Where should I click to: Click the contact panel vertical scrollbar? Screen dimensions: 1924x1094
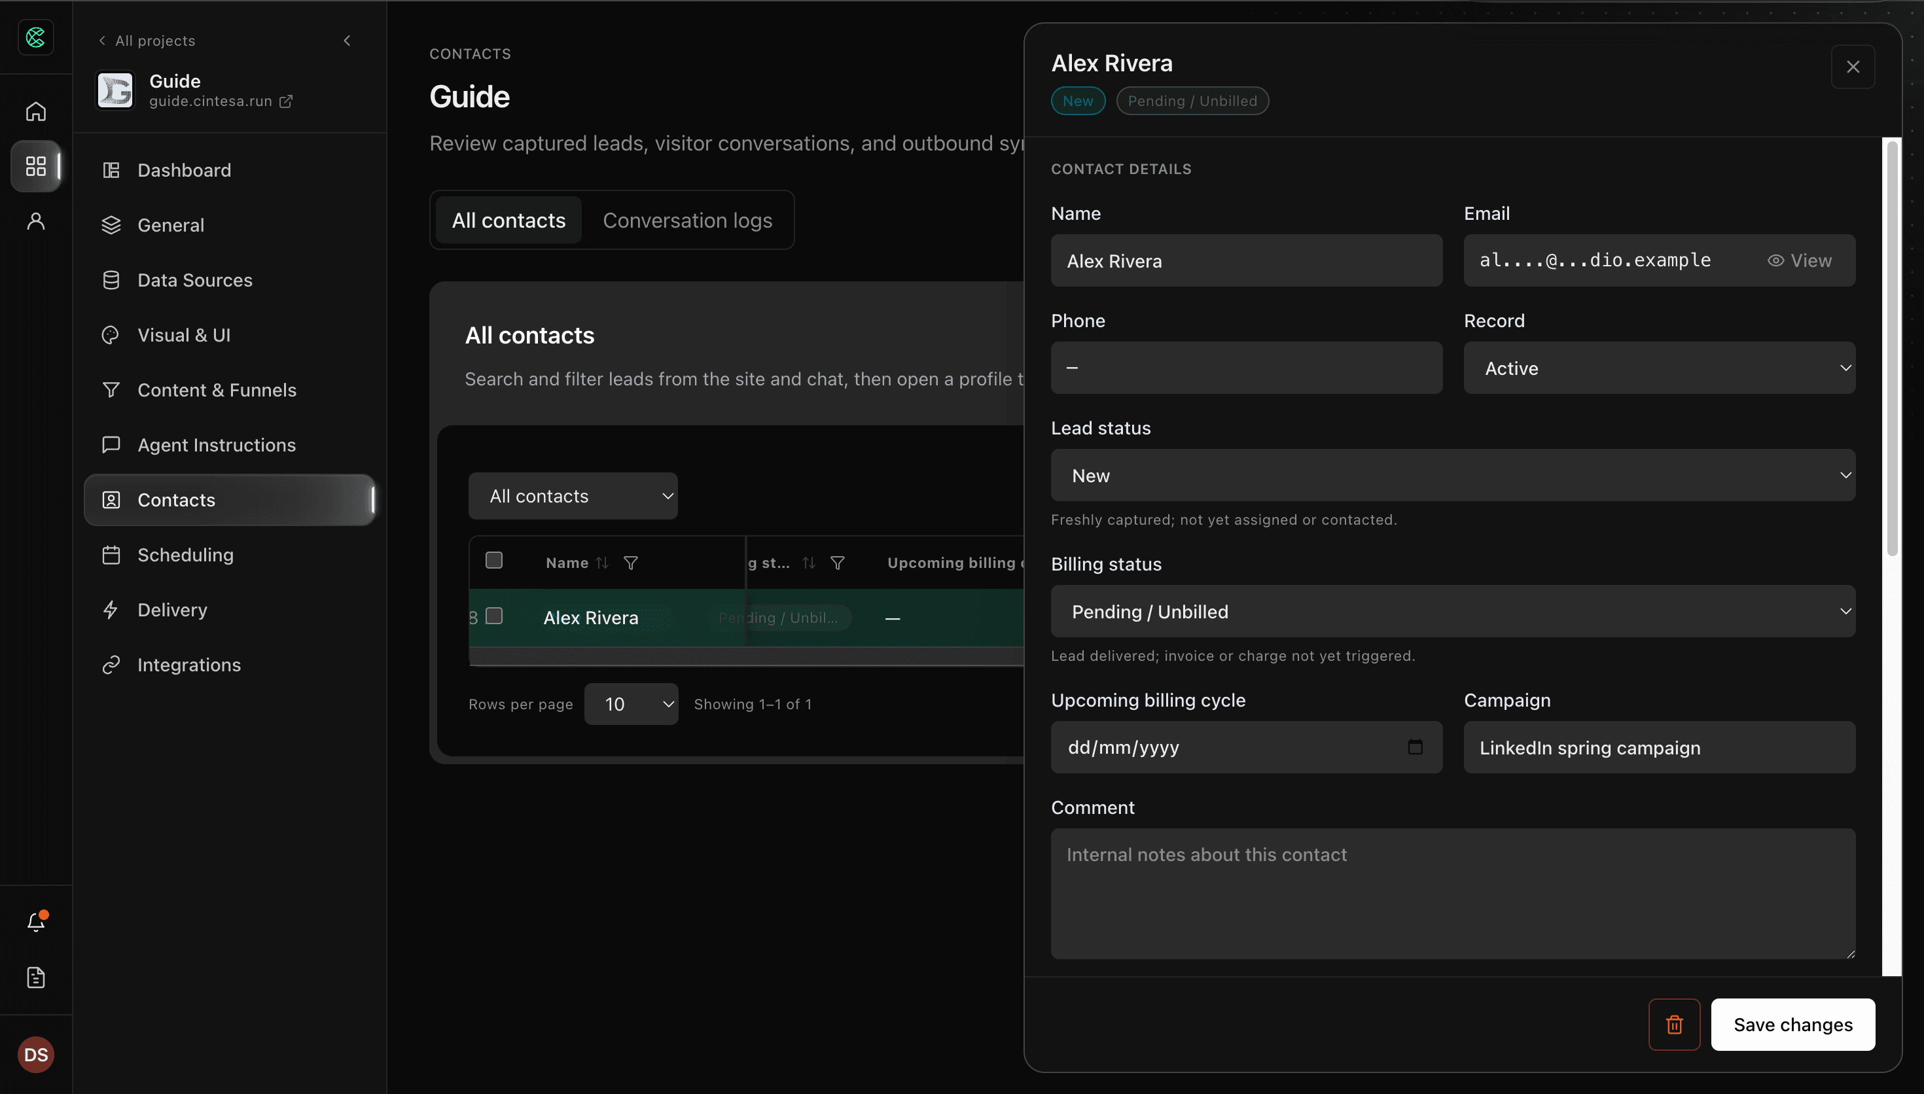coord(1892,348)
